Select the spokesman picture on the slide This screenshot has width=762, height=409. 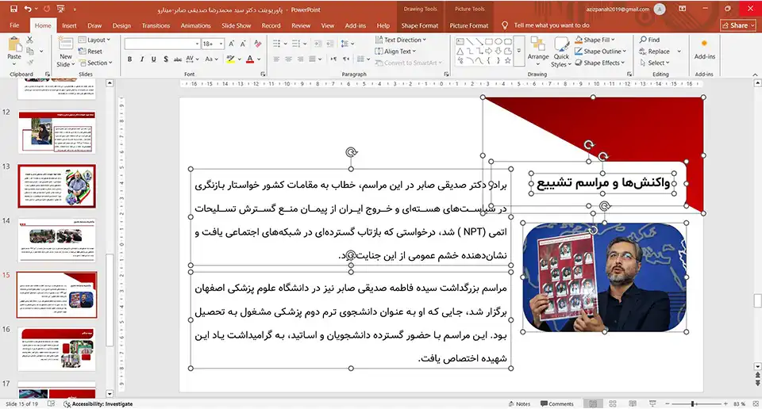click(x=604, y=277)
